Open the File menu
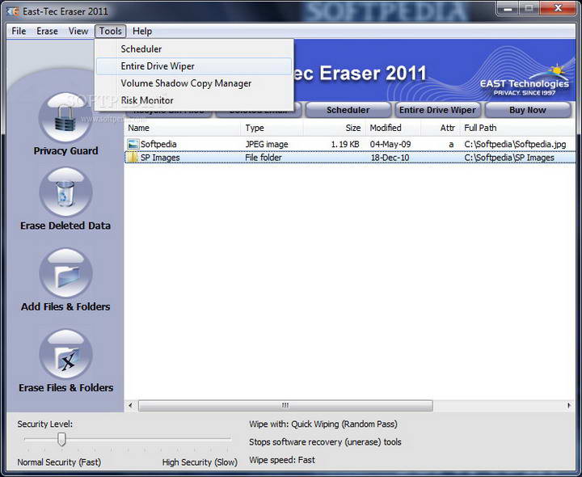The width and height of the screenshot is (582, 477). (x=19, y=32)
